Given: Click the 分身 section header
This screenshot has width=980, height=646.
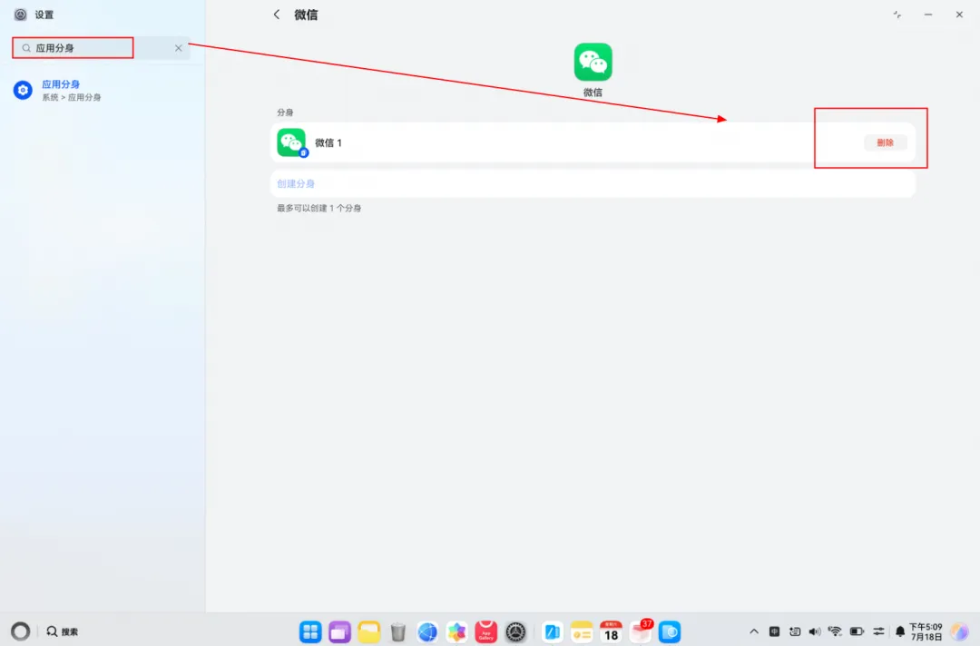Looking at the screenshot, I should [285, 113].
